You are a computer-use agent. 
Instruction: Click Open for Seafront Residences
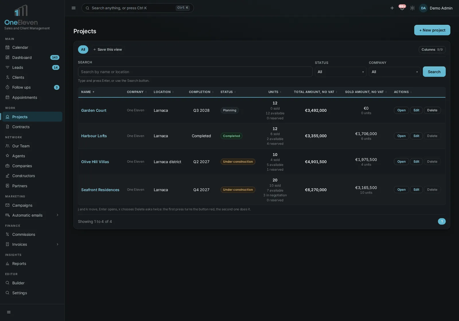[x=401, y=190]
